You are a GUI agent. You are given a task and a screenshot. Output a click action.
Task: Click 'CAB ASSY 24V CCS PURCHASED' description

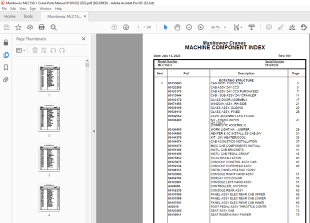tap(234, 92)
